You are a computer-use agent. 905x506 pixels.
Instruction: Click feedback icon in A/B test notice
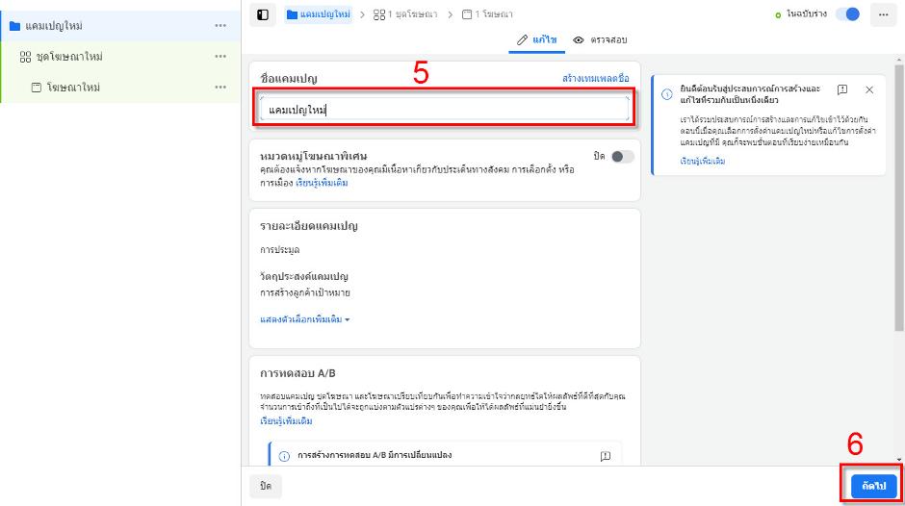pos(605,456)
